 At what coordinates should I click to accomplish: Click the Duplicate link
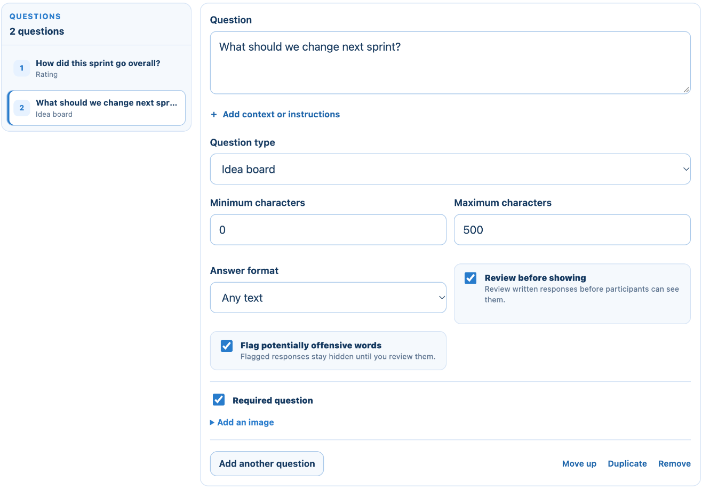pyautogui.click(x=627, y=464)
